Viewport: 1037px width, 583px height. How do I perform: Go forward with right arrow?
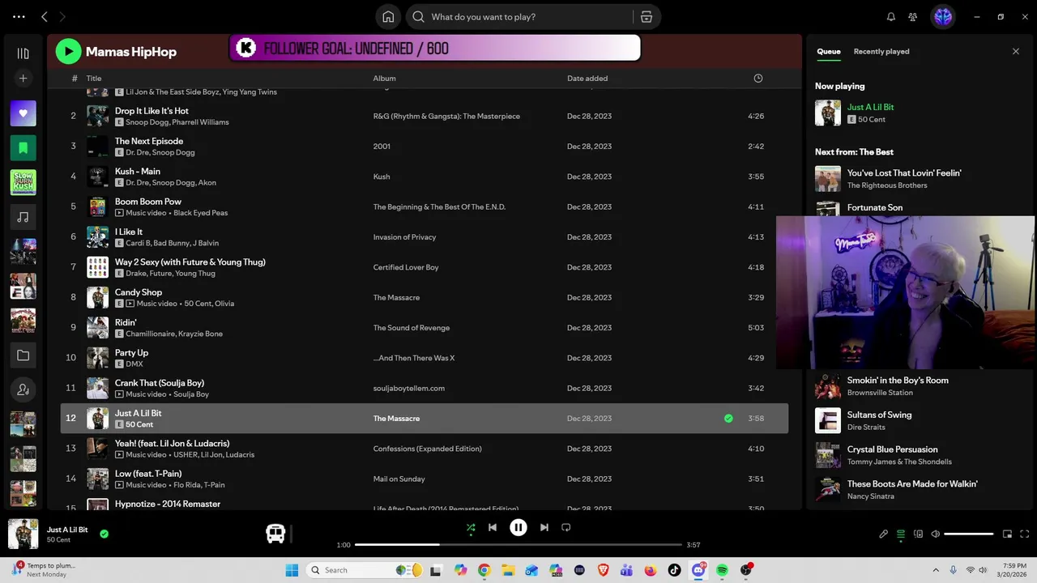pos(62,16)
